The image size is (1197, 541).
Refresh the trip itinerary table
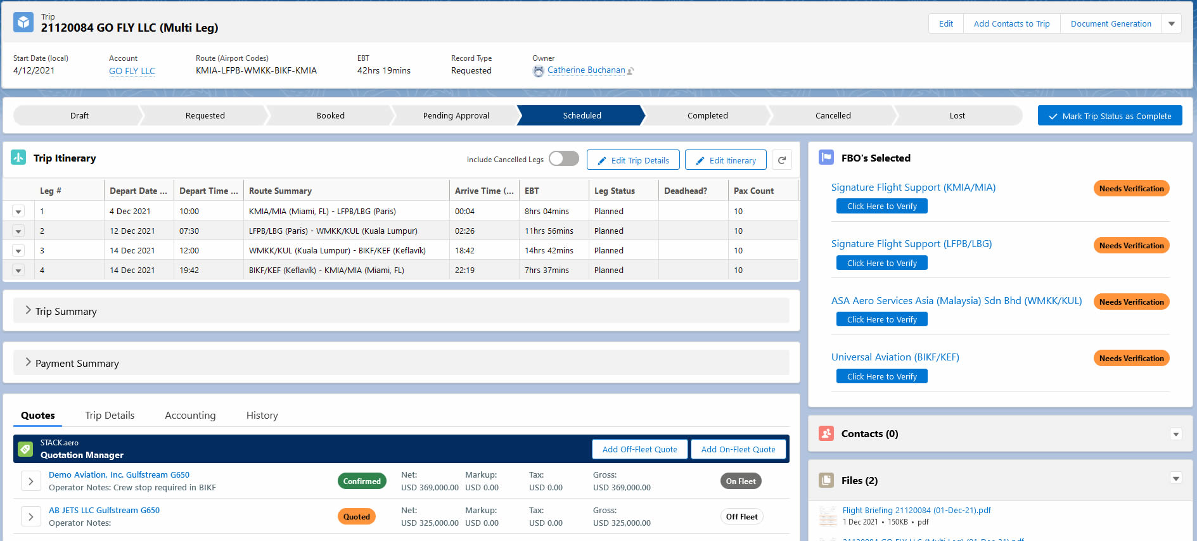tap(782, 160)
